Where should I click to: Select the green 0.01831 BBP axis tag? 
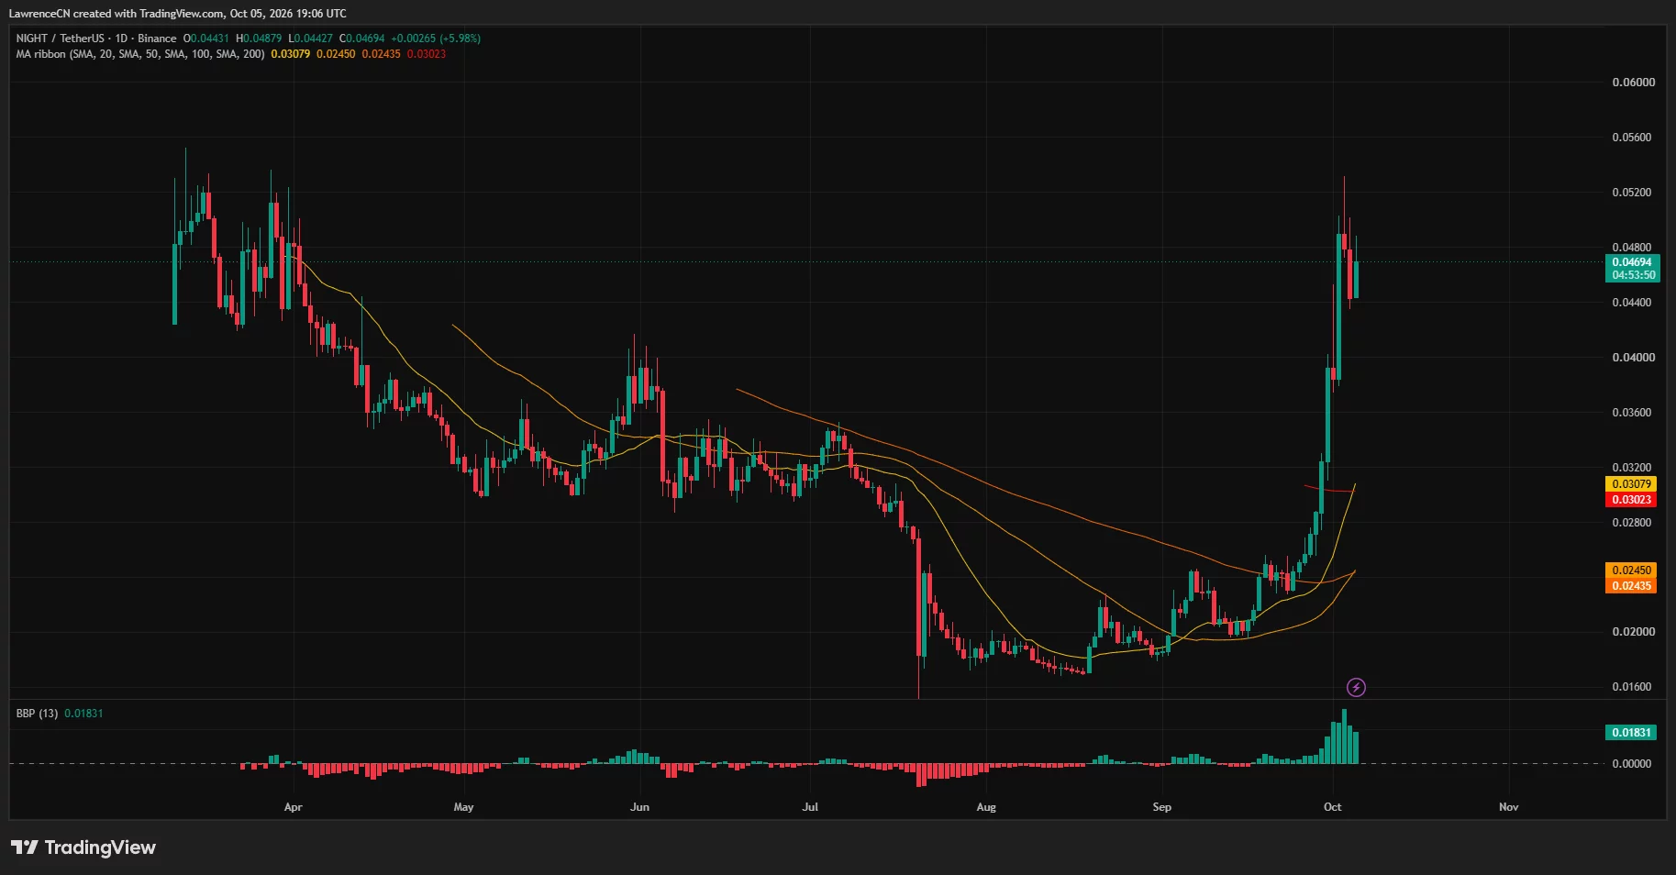(1631, 733)
